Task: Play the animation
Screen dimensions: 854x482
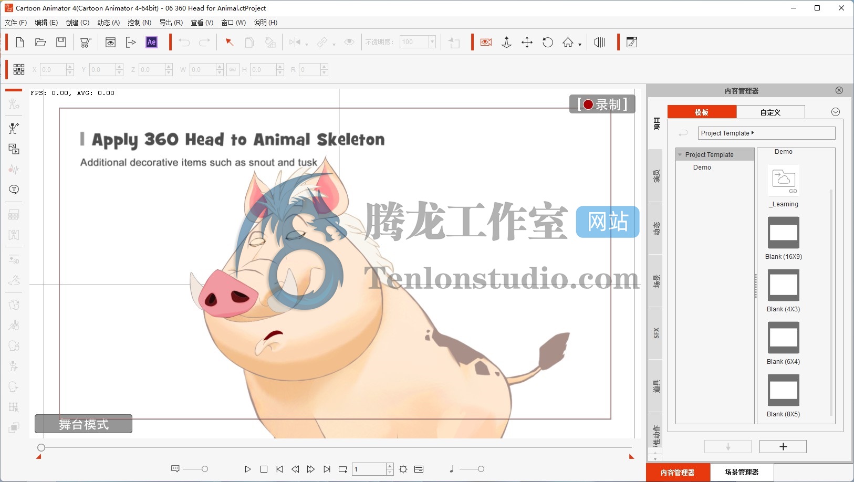Action: (x=248, y=469)
